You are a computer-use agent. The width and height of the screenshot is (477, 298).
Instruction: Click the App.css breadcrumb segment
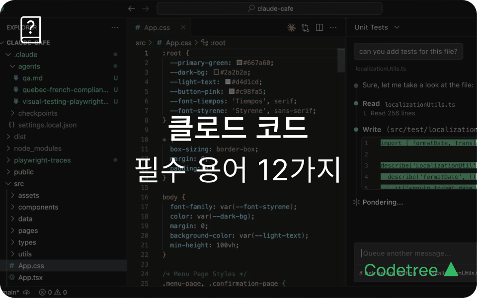(x=174, y=43)
